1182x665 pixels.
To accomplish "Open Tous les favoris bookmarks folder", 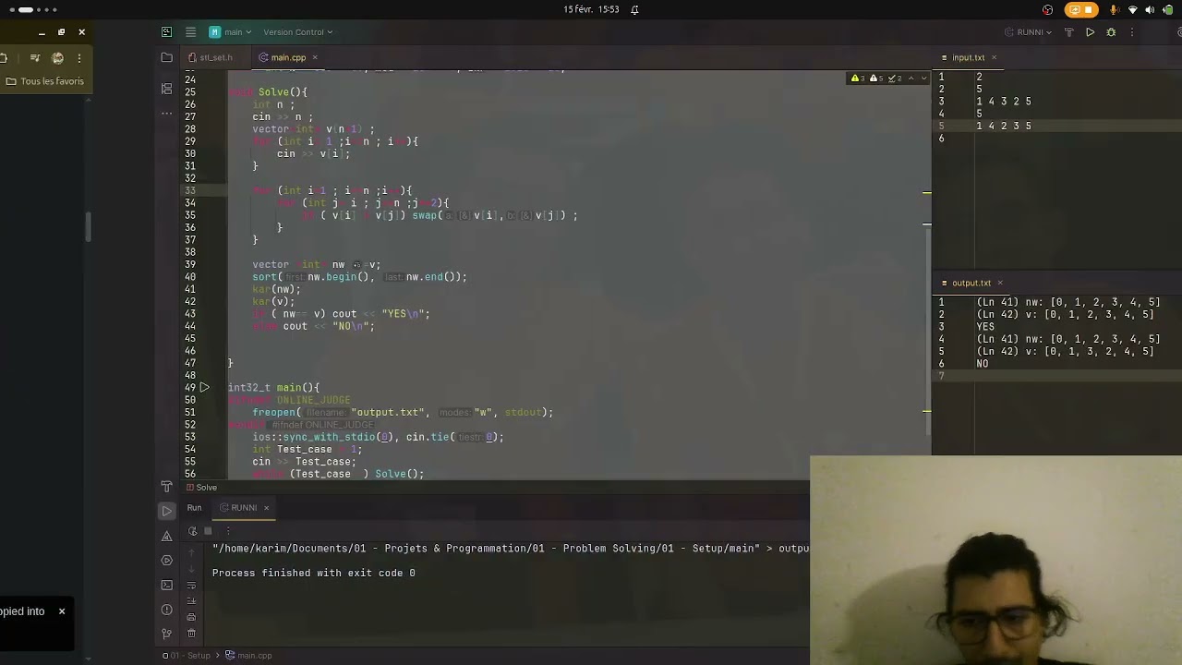I will click(44, 81).
